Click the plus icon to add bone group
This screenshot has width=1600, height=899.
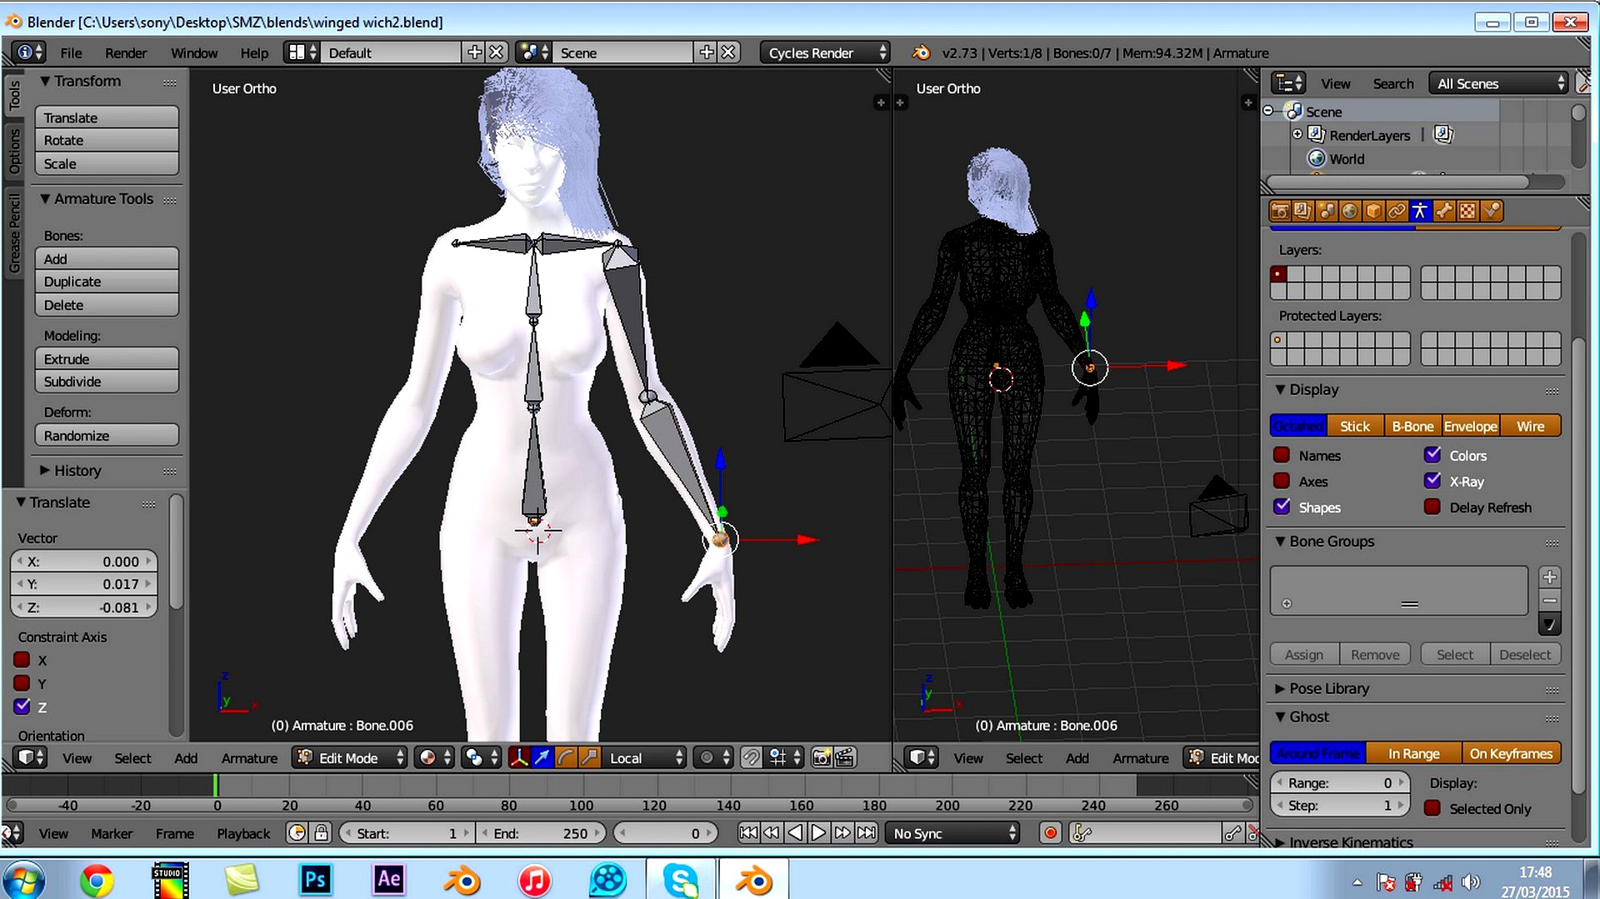tap(1549, 577)
